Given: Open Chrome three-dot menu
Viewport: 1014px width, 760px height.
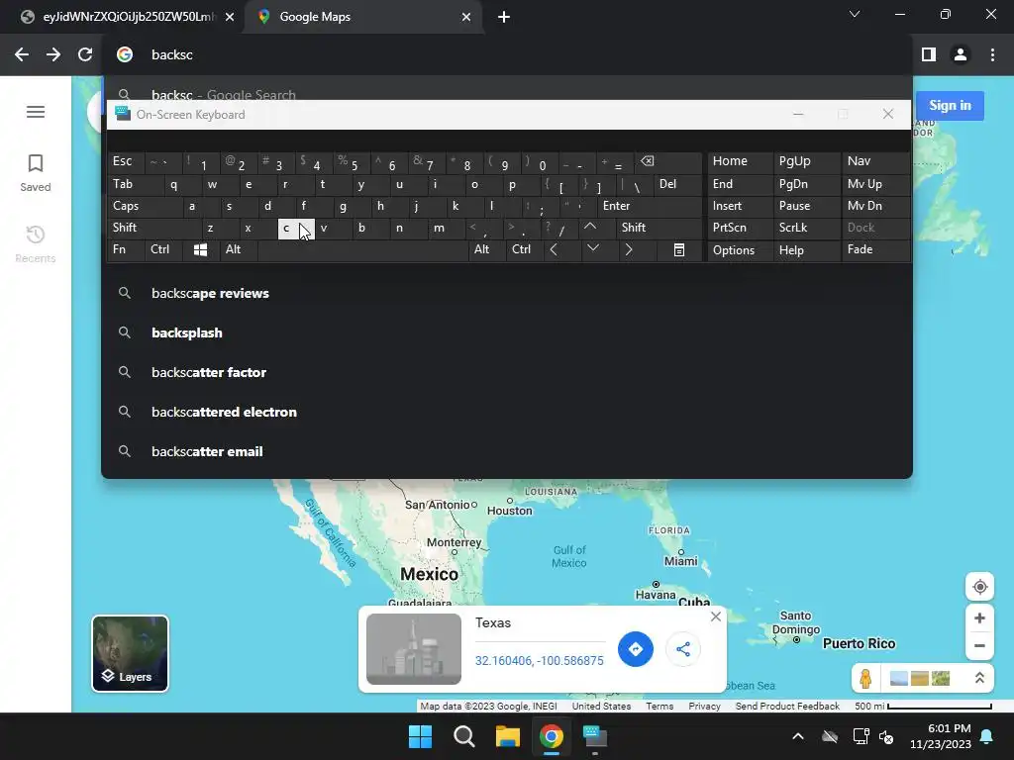Looking at the screenshot, I should point(992,54).
